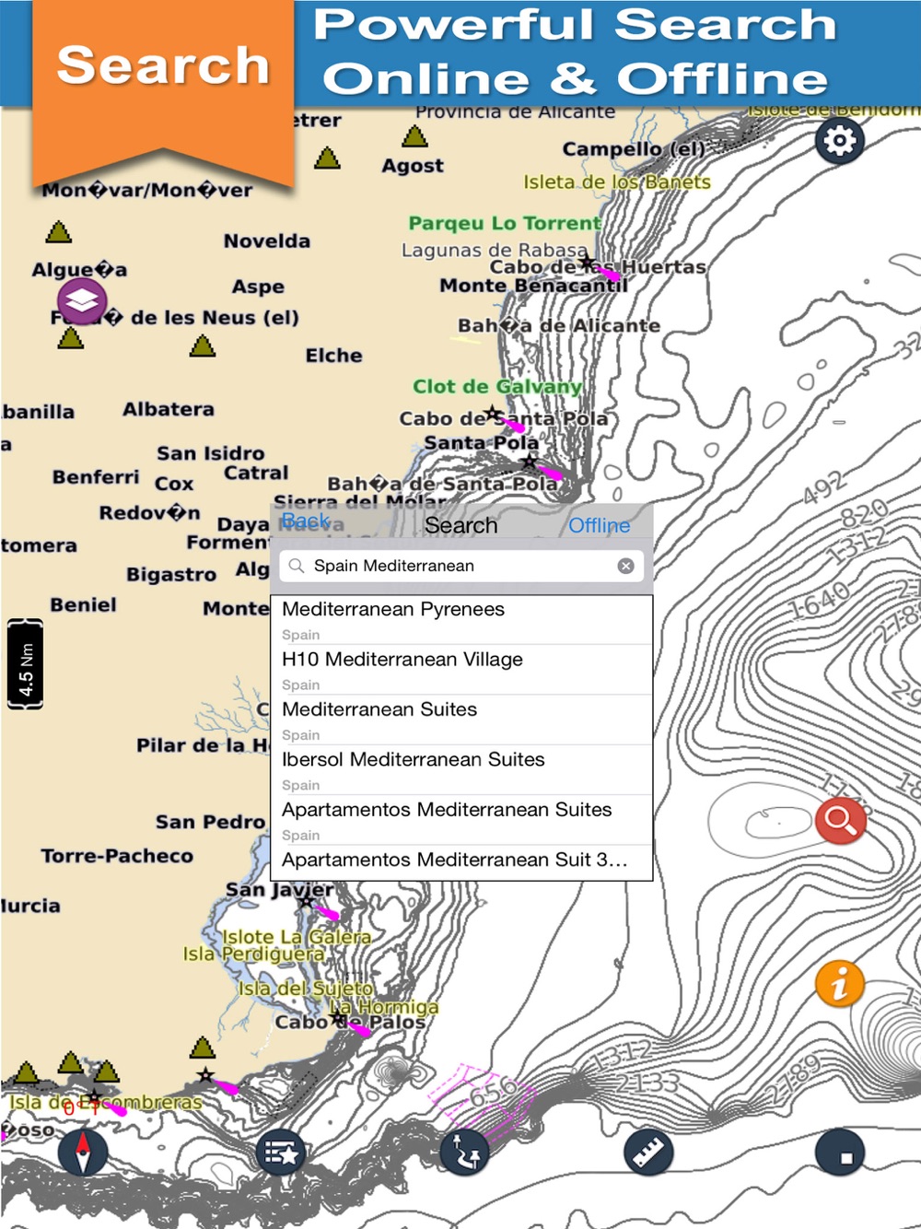Viewport: 921px width, 1229px height.
Task: Tap the Campello (el) label
Action: 634,149
